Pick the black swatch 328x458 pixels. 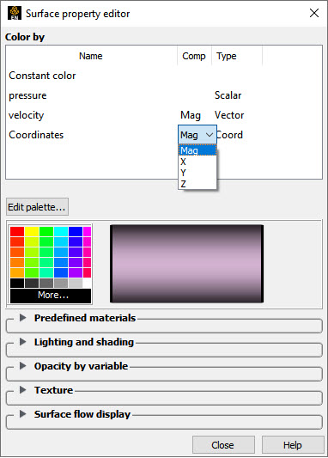pyautogui.click(x=17, y=283)
